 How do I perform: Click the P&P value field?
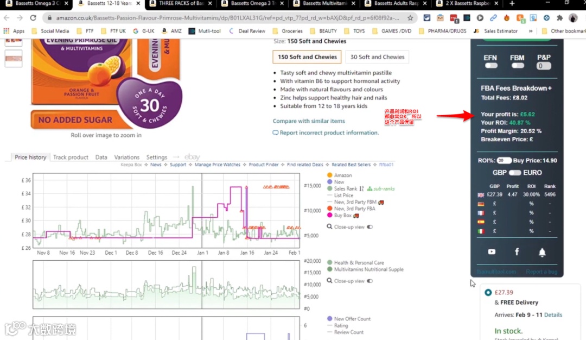point(544,66)
